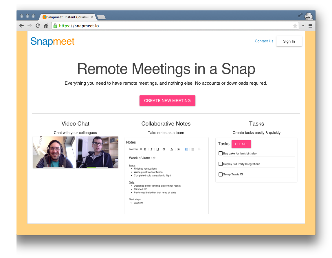Open the Contact Us link
This screenshot has height=258, width=332.
(264, 41)
